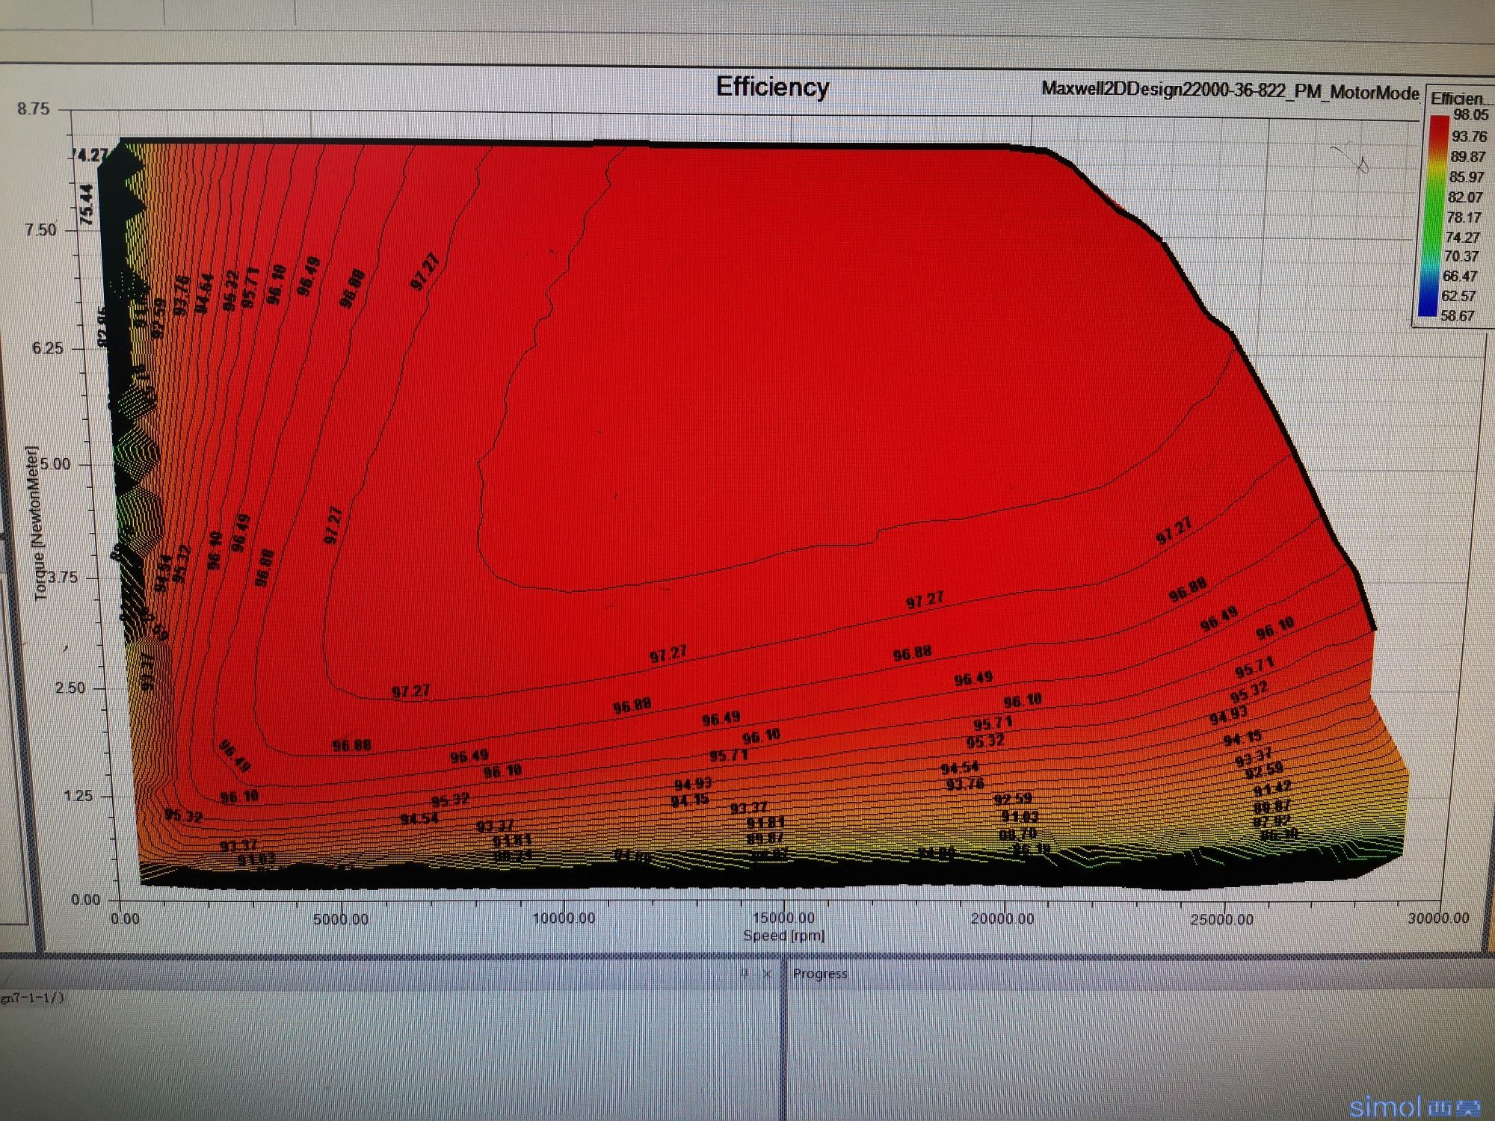Click the Efficiency plot title

click(772, 87)
